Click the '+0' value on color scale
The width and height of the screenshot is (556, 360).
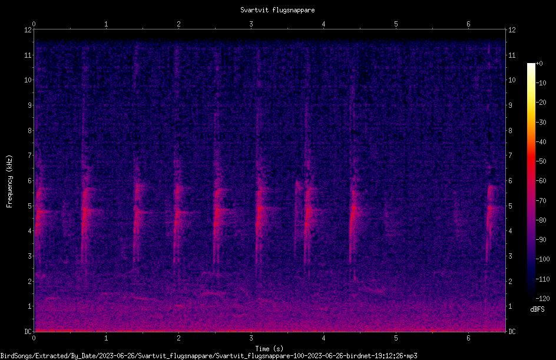coord(539,64)
